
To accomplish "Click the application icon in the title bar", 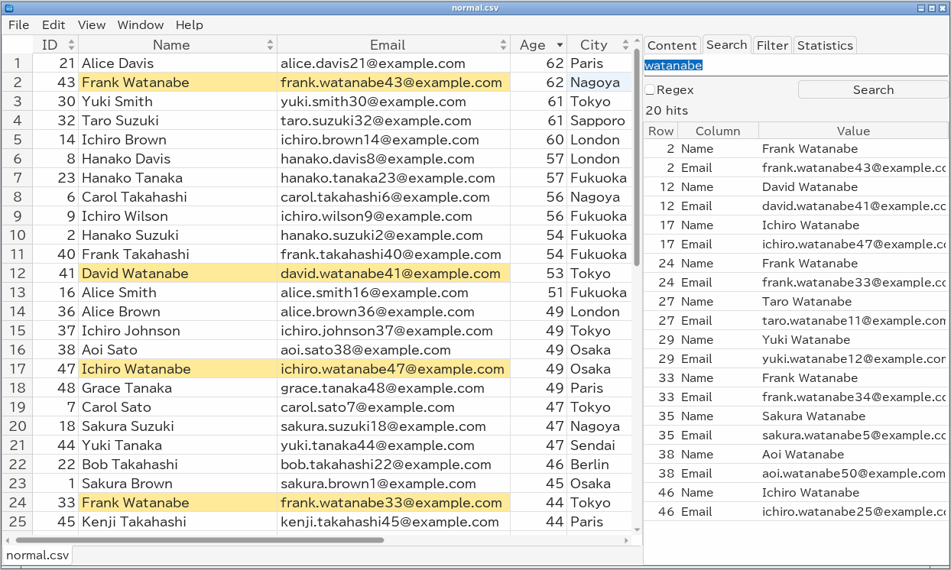I will (x=9, y=8).
